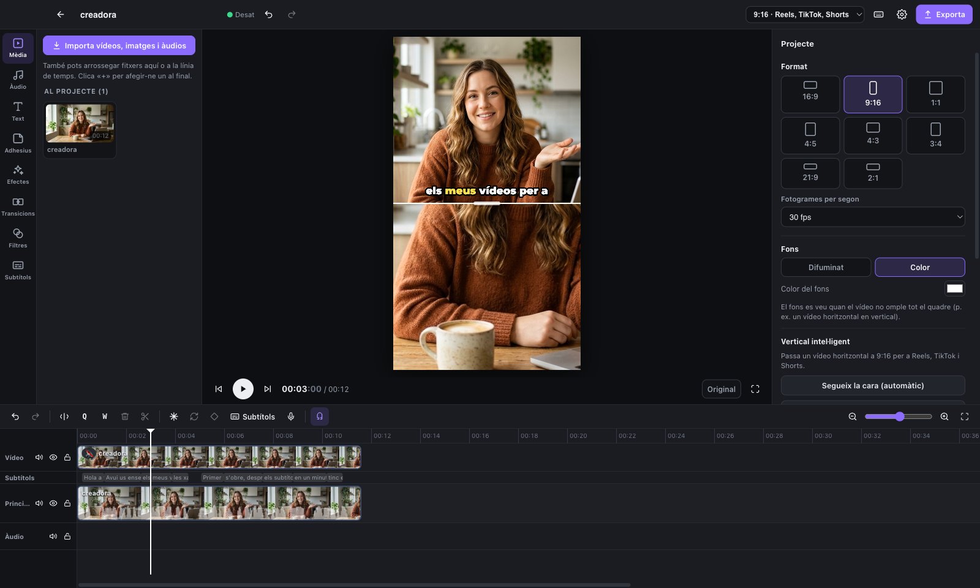The width and height of the screenshot is (980, 588).
Task: Open the Adhesius sidebar panel
Action: (x=18, y=143)
